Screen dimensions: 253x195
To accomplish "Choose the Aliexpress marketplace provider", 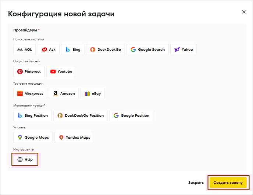I will (x=30, y=93).
